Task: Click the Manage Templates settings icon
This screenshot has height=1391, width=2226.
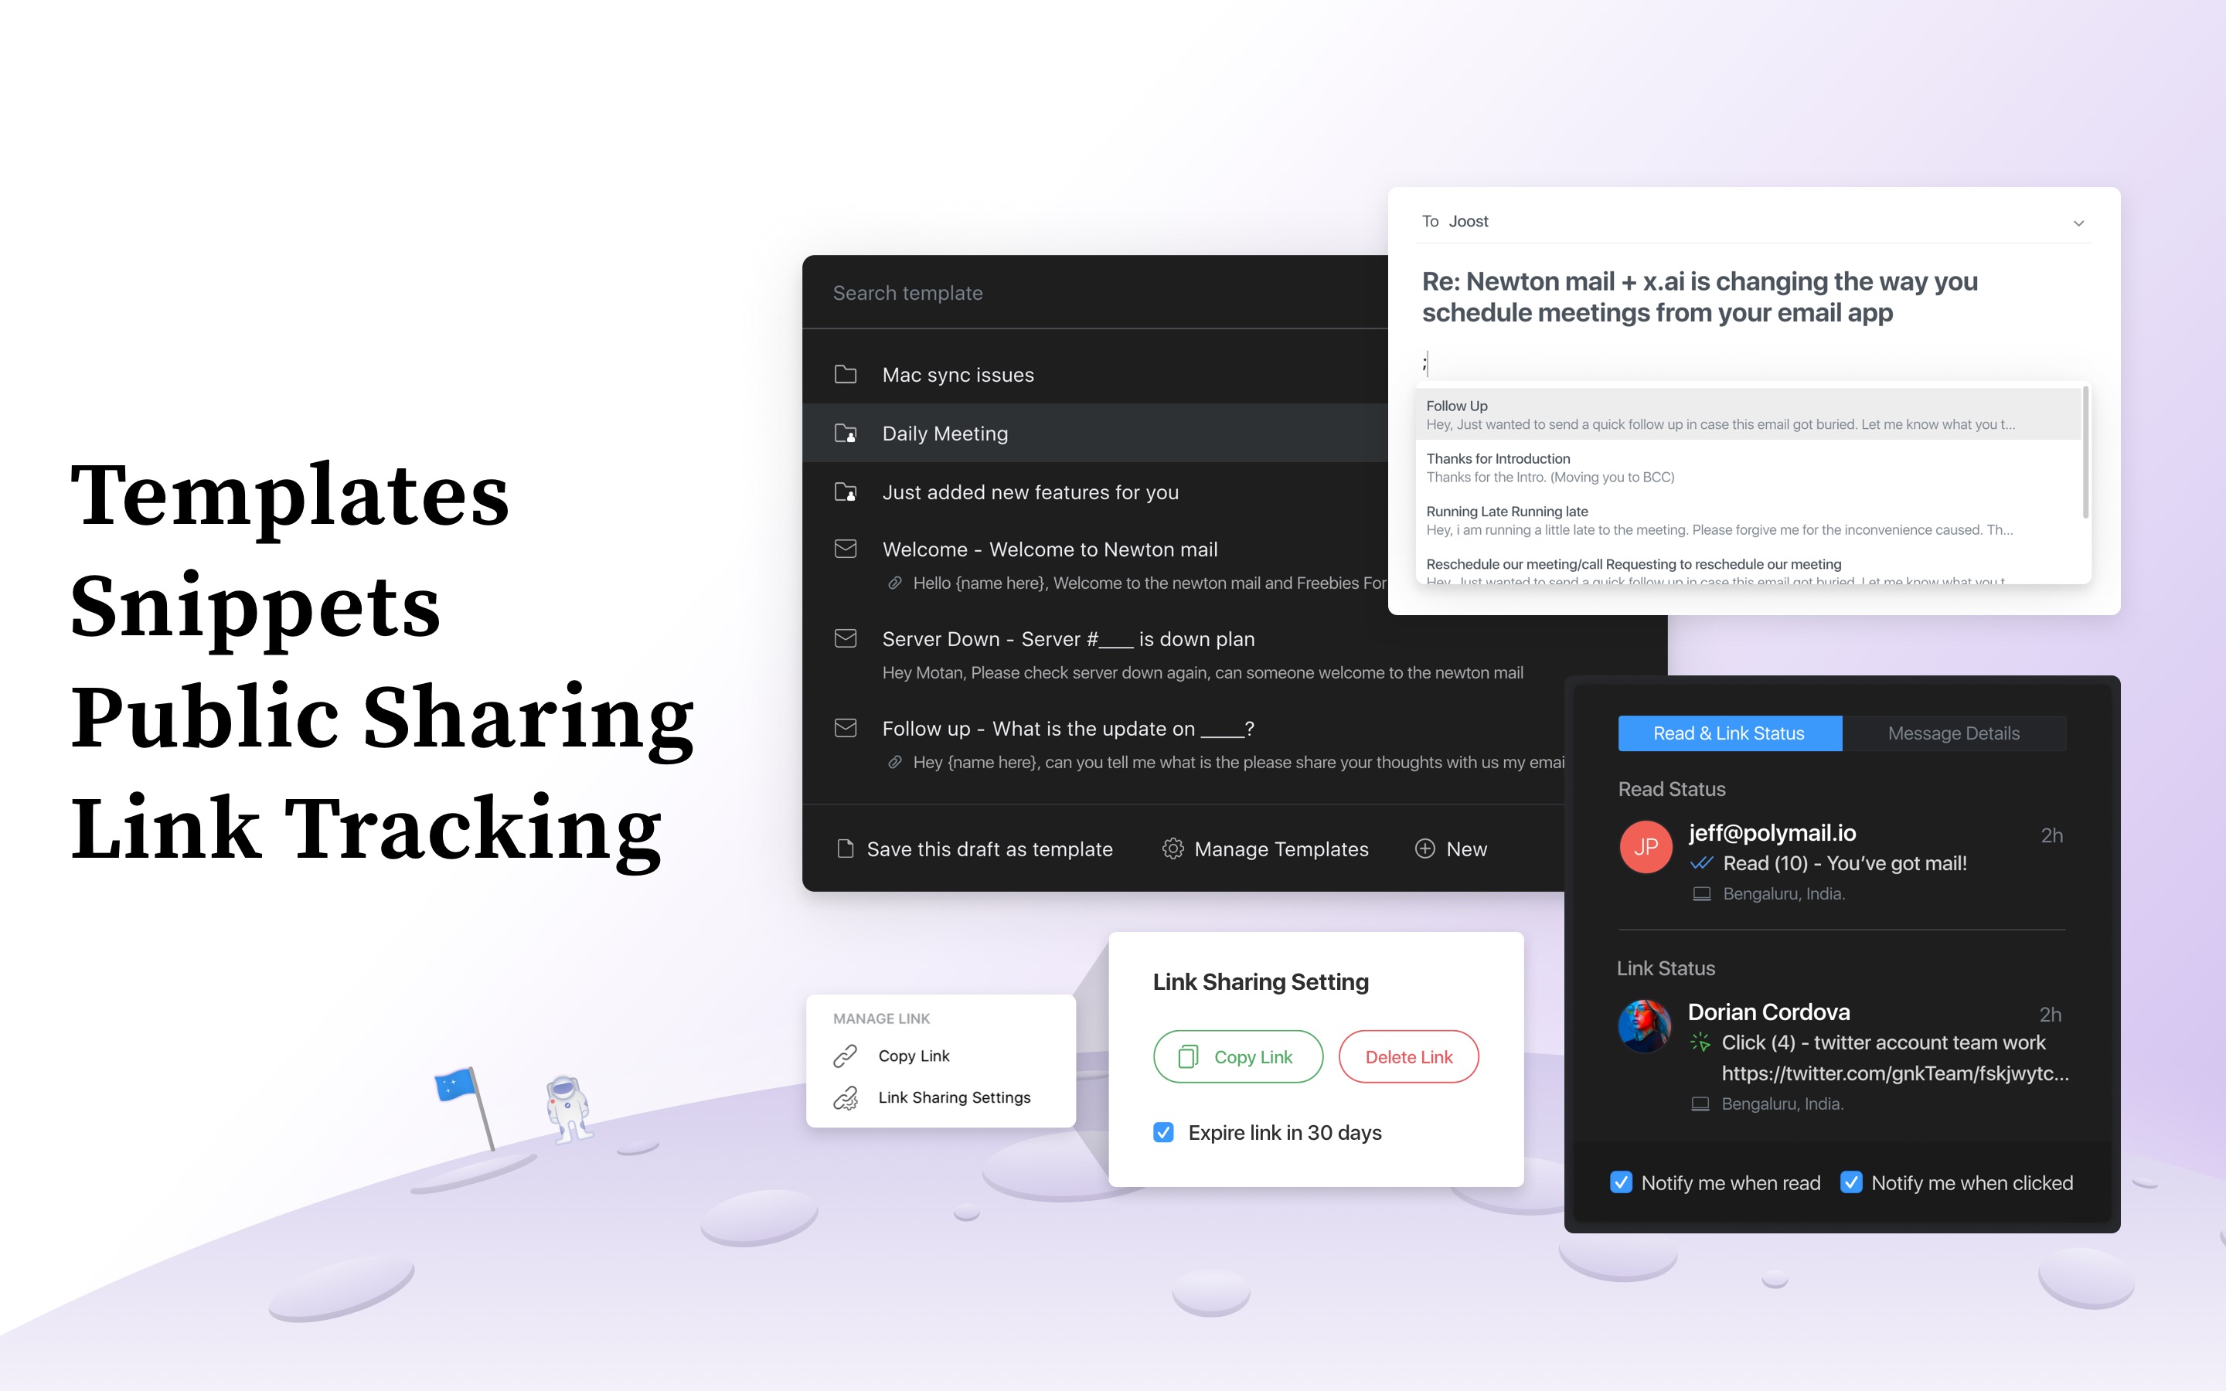Action: point(1176,849)
